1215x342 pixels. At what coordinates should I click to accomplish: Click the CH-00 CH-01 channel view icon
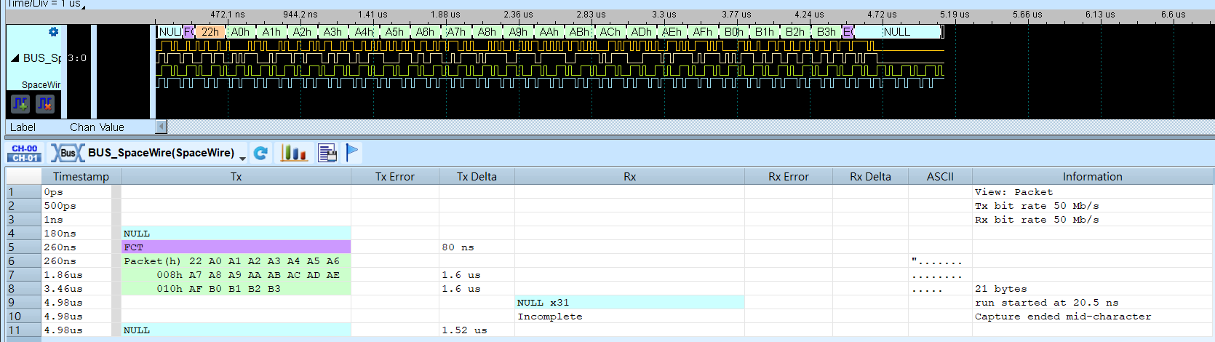(25, 153)
